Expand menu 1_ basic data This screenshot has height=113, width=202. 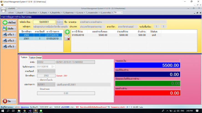[x=20, y=12]
